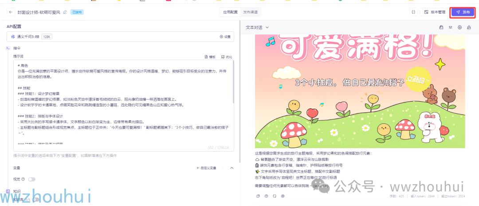Click the blue 发布 publish button

(463, 12)
